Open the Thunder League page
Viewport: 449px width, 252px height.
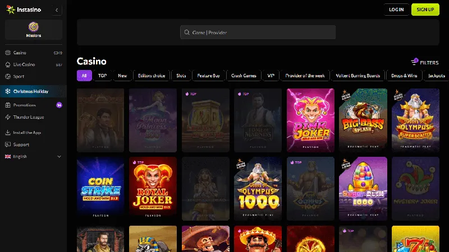click(x=34, y=117)
